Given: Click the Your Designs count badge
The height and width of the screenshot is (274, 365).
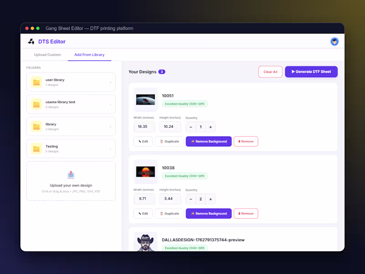Looking at the screenshot, I should (x=162, y=72).
